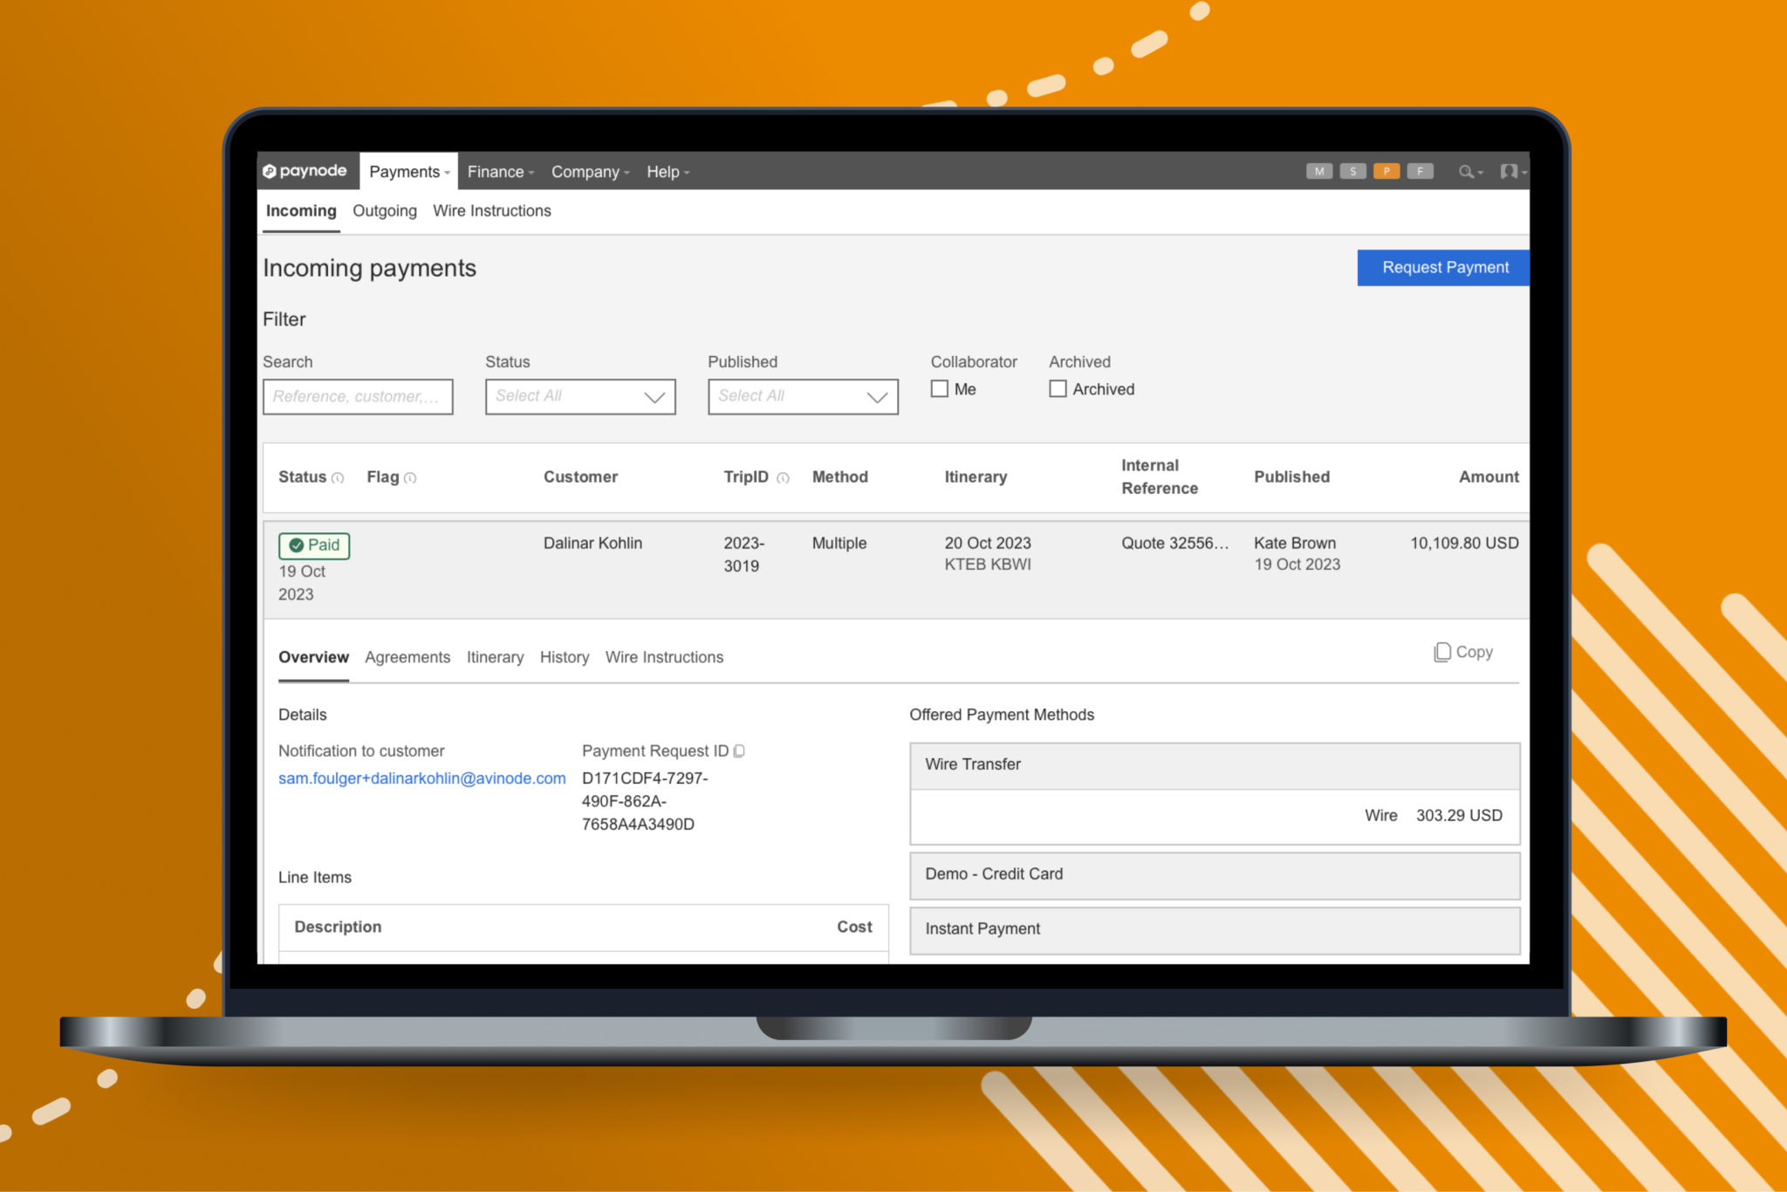This screenshot has width=1787, height=1192.
Task: Open the sam.foulger customer email link
Action: (422, 778)
